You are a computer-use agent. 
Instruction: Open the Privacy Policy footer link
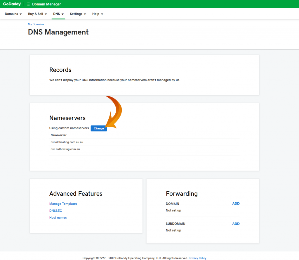pos(198,258)
